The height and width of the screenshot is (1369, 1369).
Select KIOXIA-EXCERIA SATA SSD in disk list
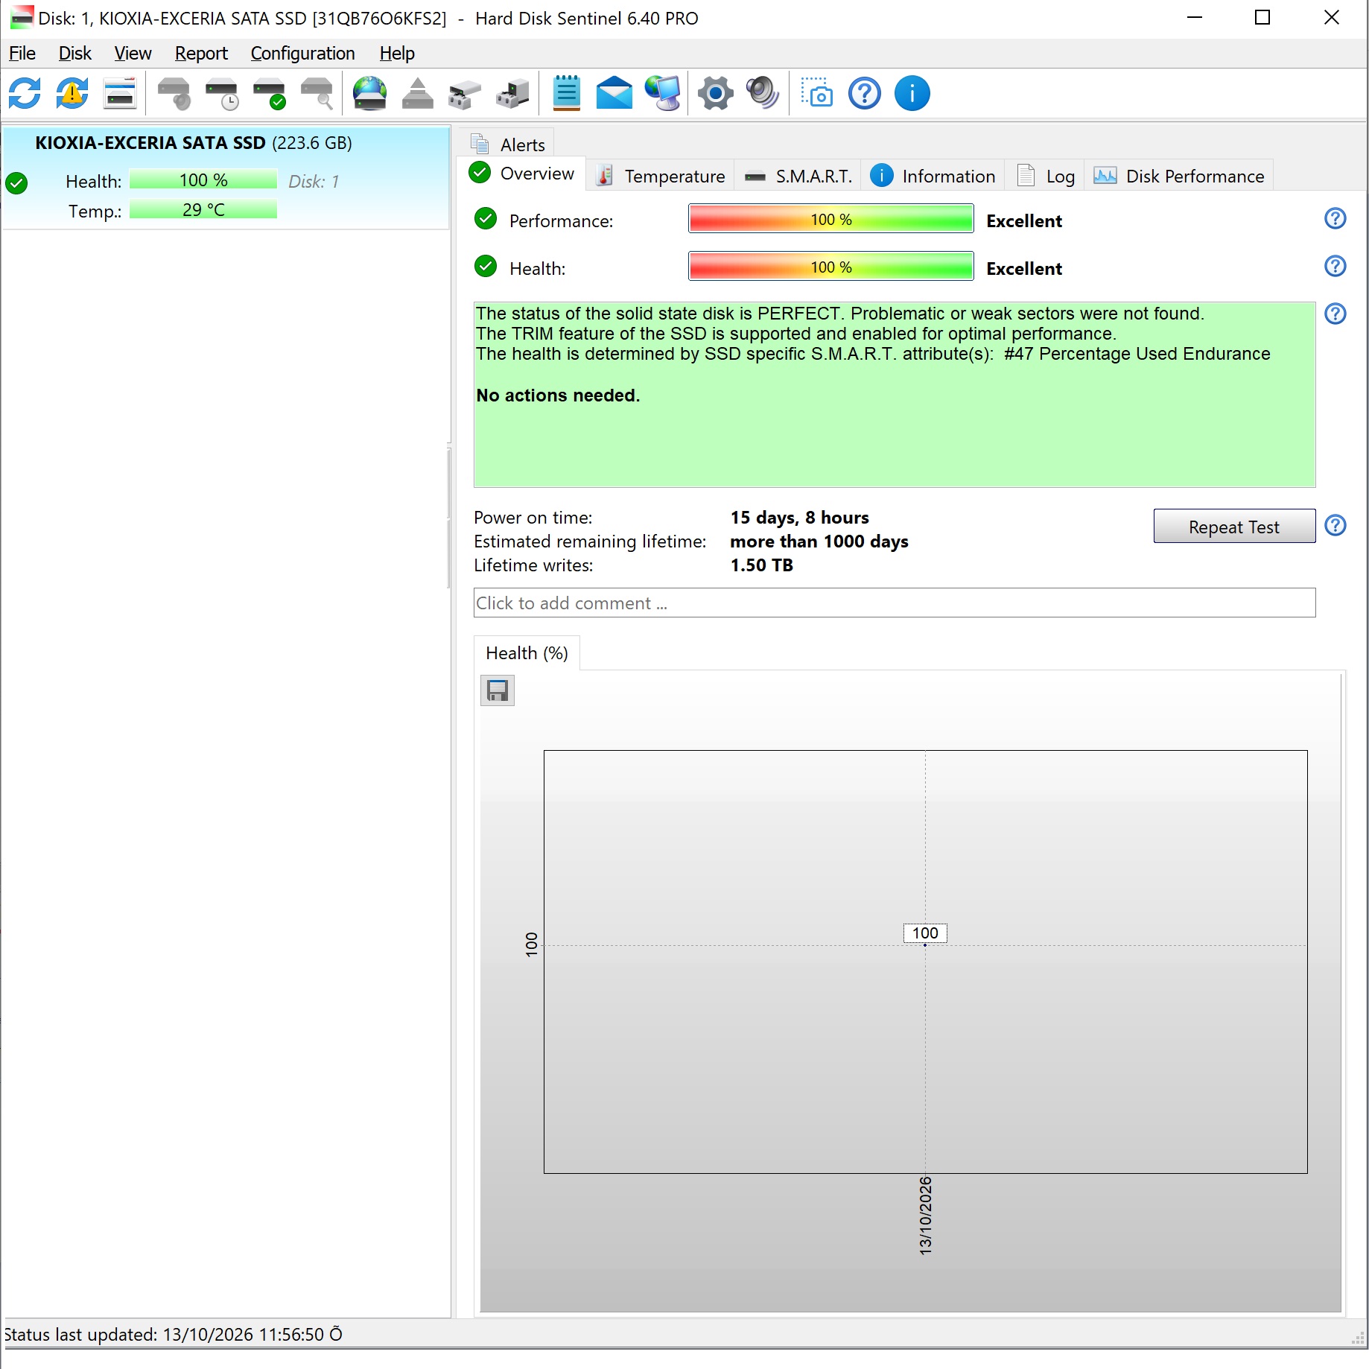(226, 177)
